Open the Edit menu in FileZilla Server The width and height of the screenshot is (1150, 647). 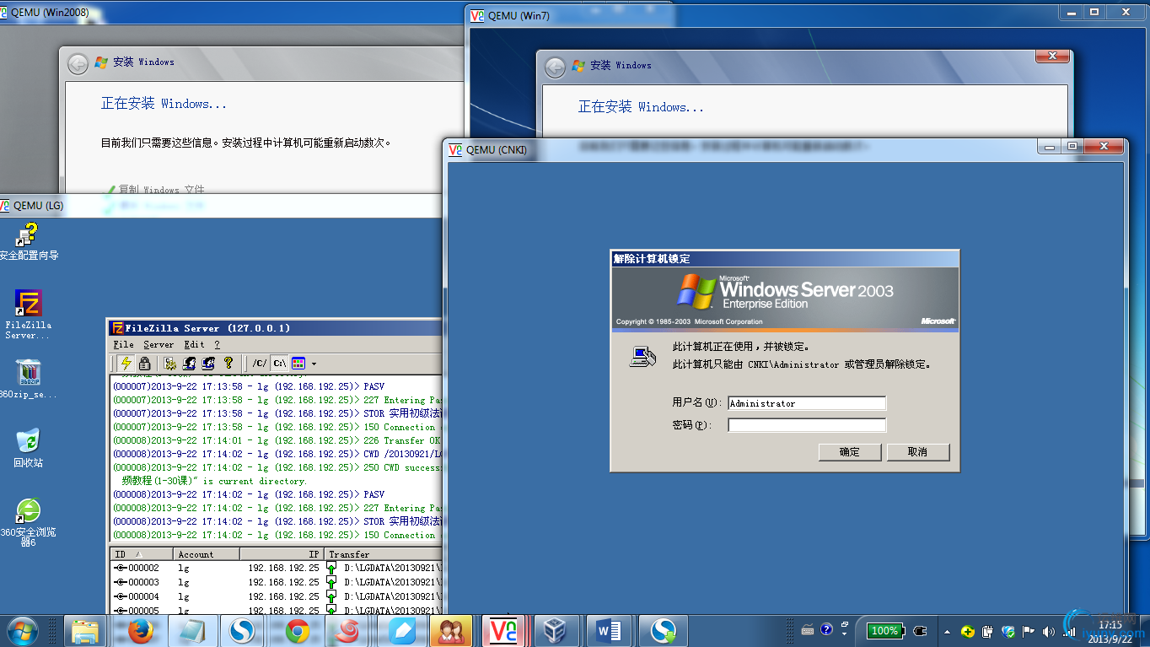(x=194, y=344)
